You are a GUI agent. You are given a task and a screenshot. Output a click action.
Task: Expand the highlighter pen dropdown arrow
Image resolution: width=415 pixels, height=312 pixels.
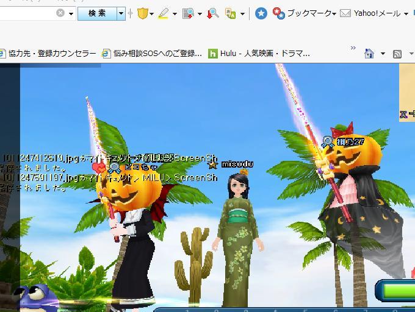pyautogui.click(x=175, y=13)
